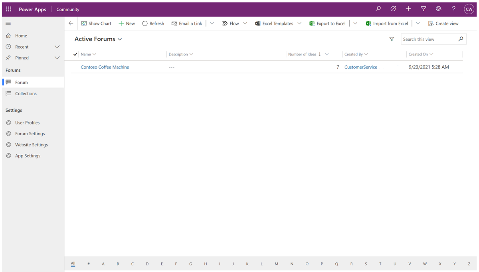Open the CustomerService user link
Screen dimensions: 479x272
[361, 67]
